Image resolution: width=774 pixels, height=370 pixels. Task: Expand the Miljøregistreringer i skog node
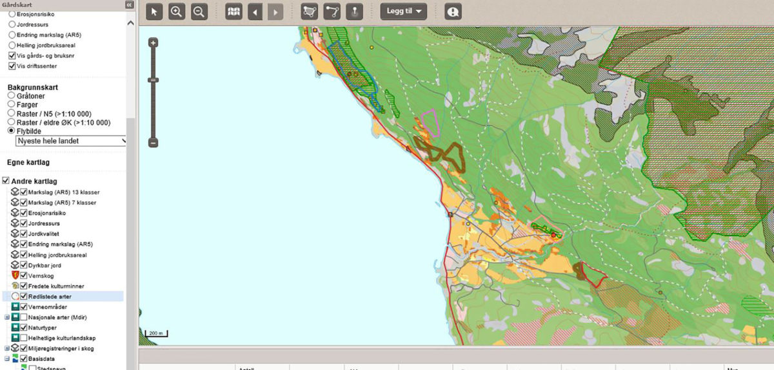coord(7,348)
